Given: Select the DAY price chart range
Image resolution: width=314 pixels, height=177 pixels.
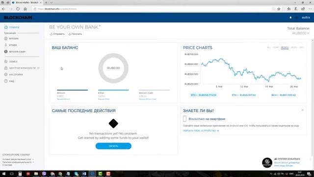Looking at the screenshot, I should point(301,48).
